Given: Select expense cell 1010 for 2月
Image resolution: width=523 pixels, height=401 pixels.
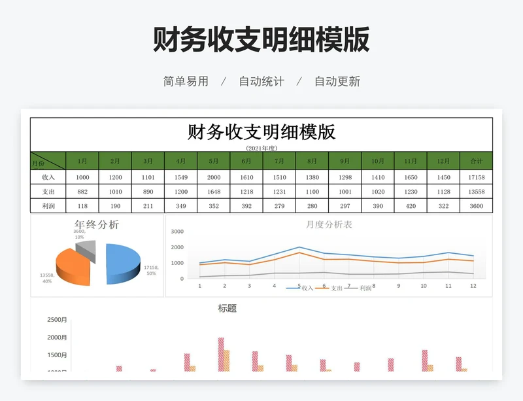Looking at the screenshot, I should (115, 192).
